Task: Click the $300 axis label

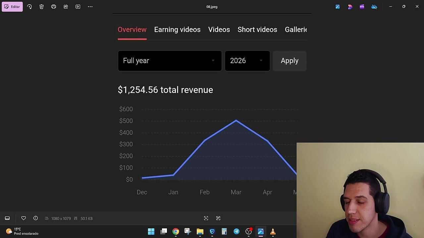Action: pos(126,144)
